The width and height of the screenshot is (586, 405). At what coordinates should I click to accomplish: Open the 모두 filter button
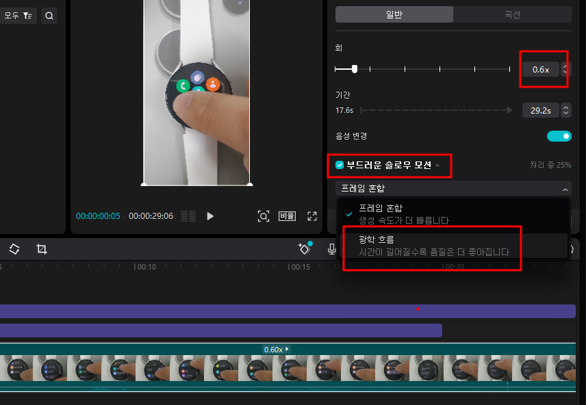coord(18,16)
